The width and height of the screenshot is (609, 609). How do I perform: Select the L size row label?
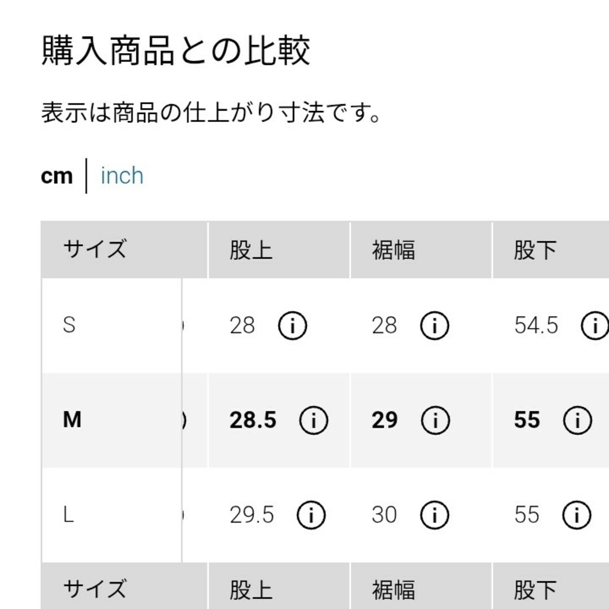68,515
